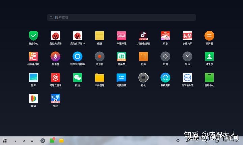The width and height of the screenshot is (243, 145).
Task: Launch 网易云音乐 music app
Action: pos(55,77)
